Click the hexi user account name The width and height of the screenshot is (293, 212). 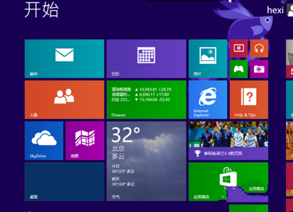pyautogui.click(x=275, y=10)
